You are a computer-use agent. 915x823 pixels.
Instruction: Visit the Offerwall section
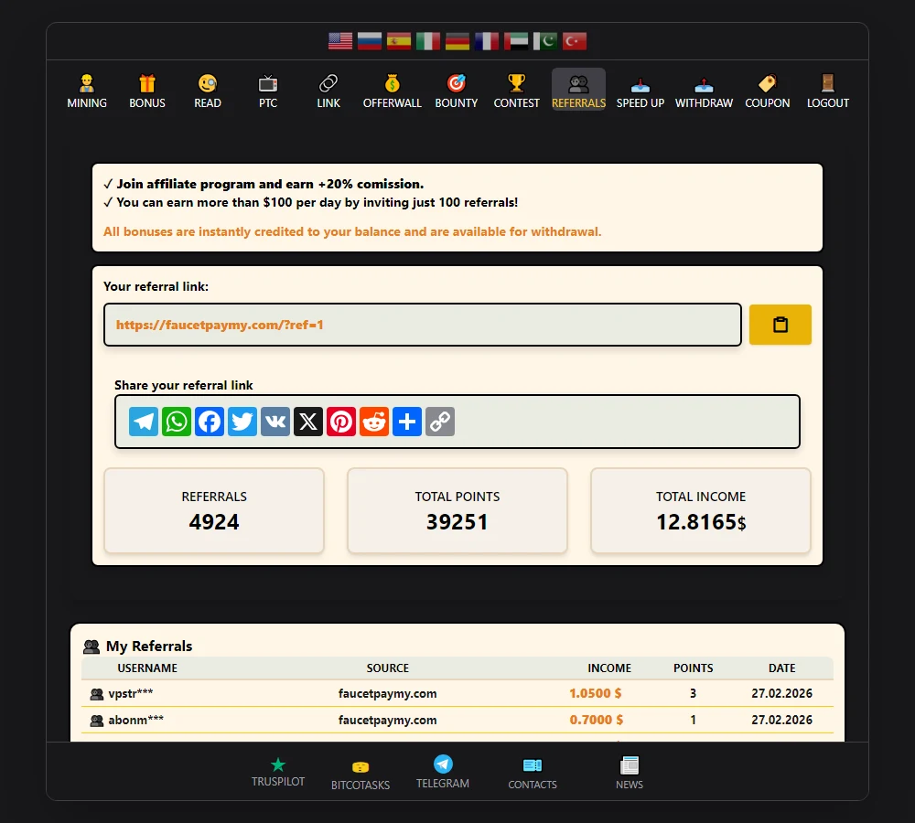click(x=393, y=91)
